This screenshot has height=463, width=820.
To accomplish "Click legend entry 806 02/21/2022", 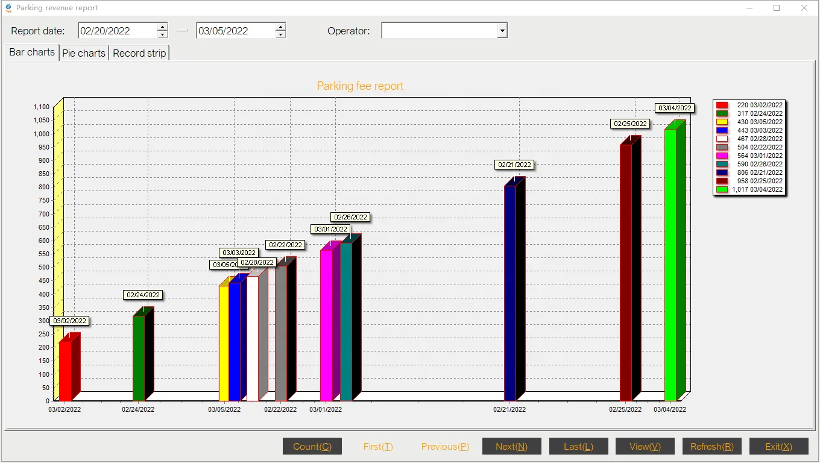I will pos(749,172).
